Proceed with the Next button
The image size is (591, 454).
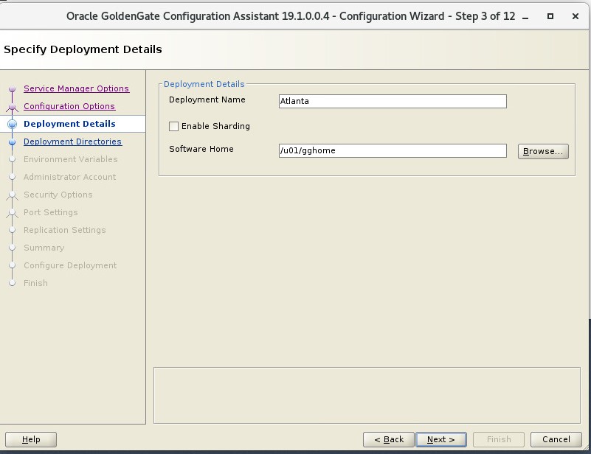441,439
